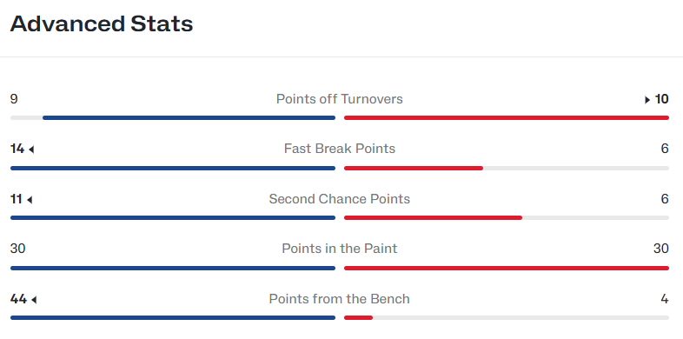This screenshot has height=339, width=683.
Task: Click the Advanced Stats heading
Action: click(x=102, y=23)
